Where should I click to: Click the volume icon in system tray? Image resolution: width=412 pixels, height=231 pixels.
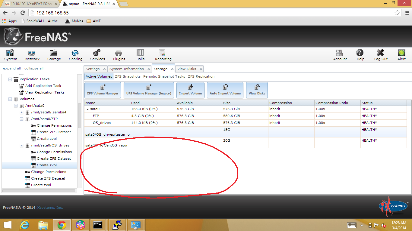tap(384, 225)
